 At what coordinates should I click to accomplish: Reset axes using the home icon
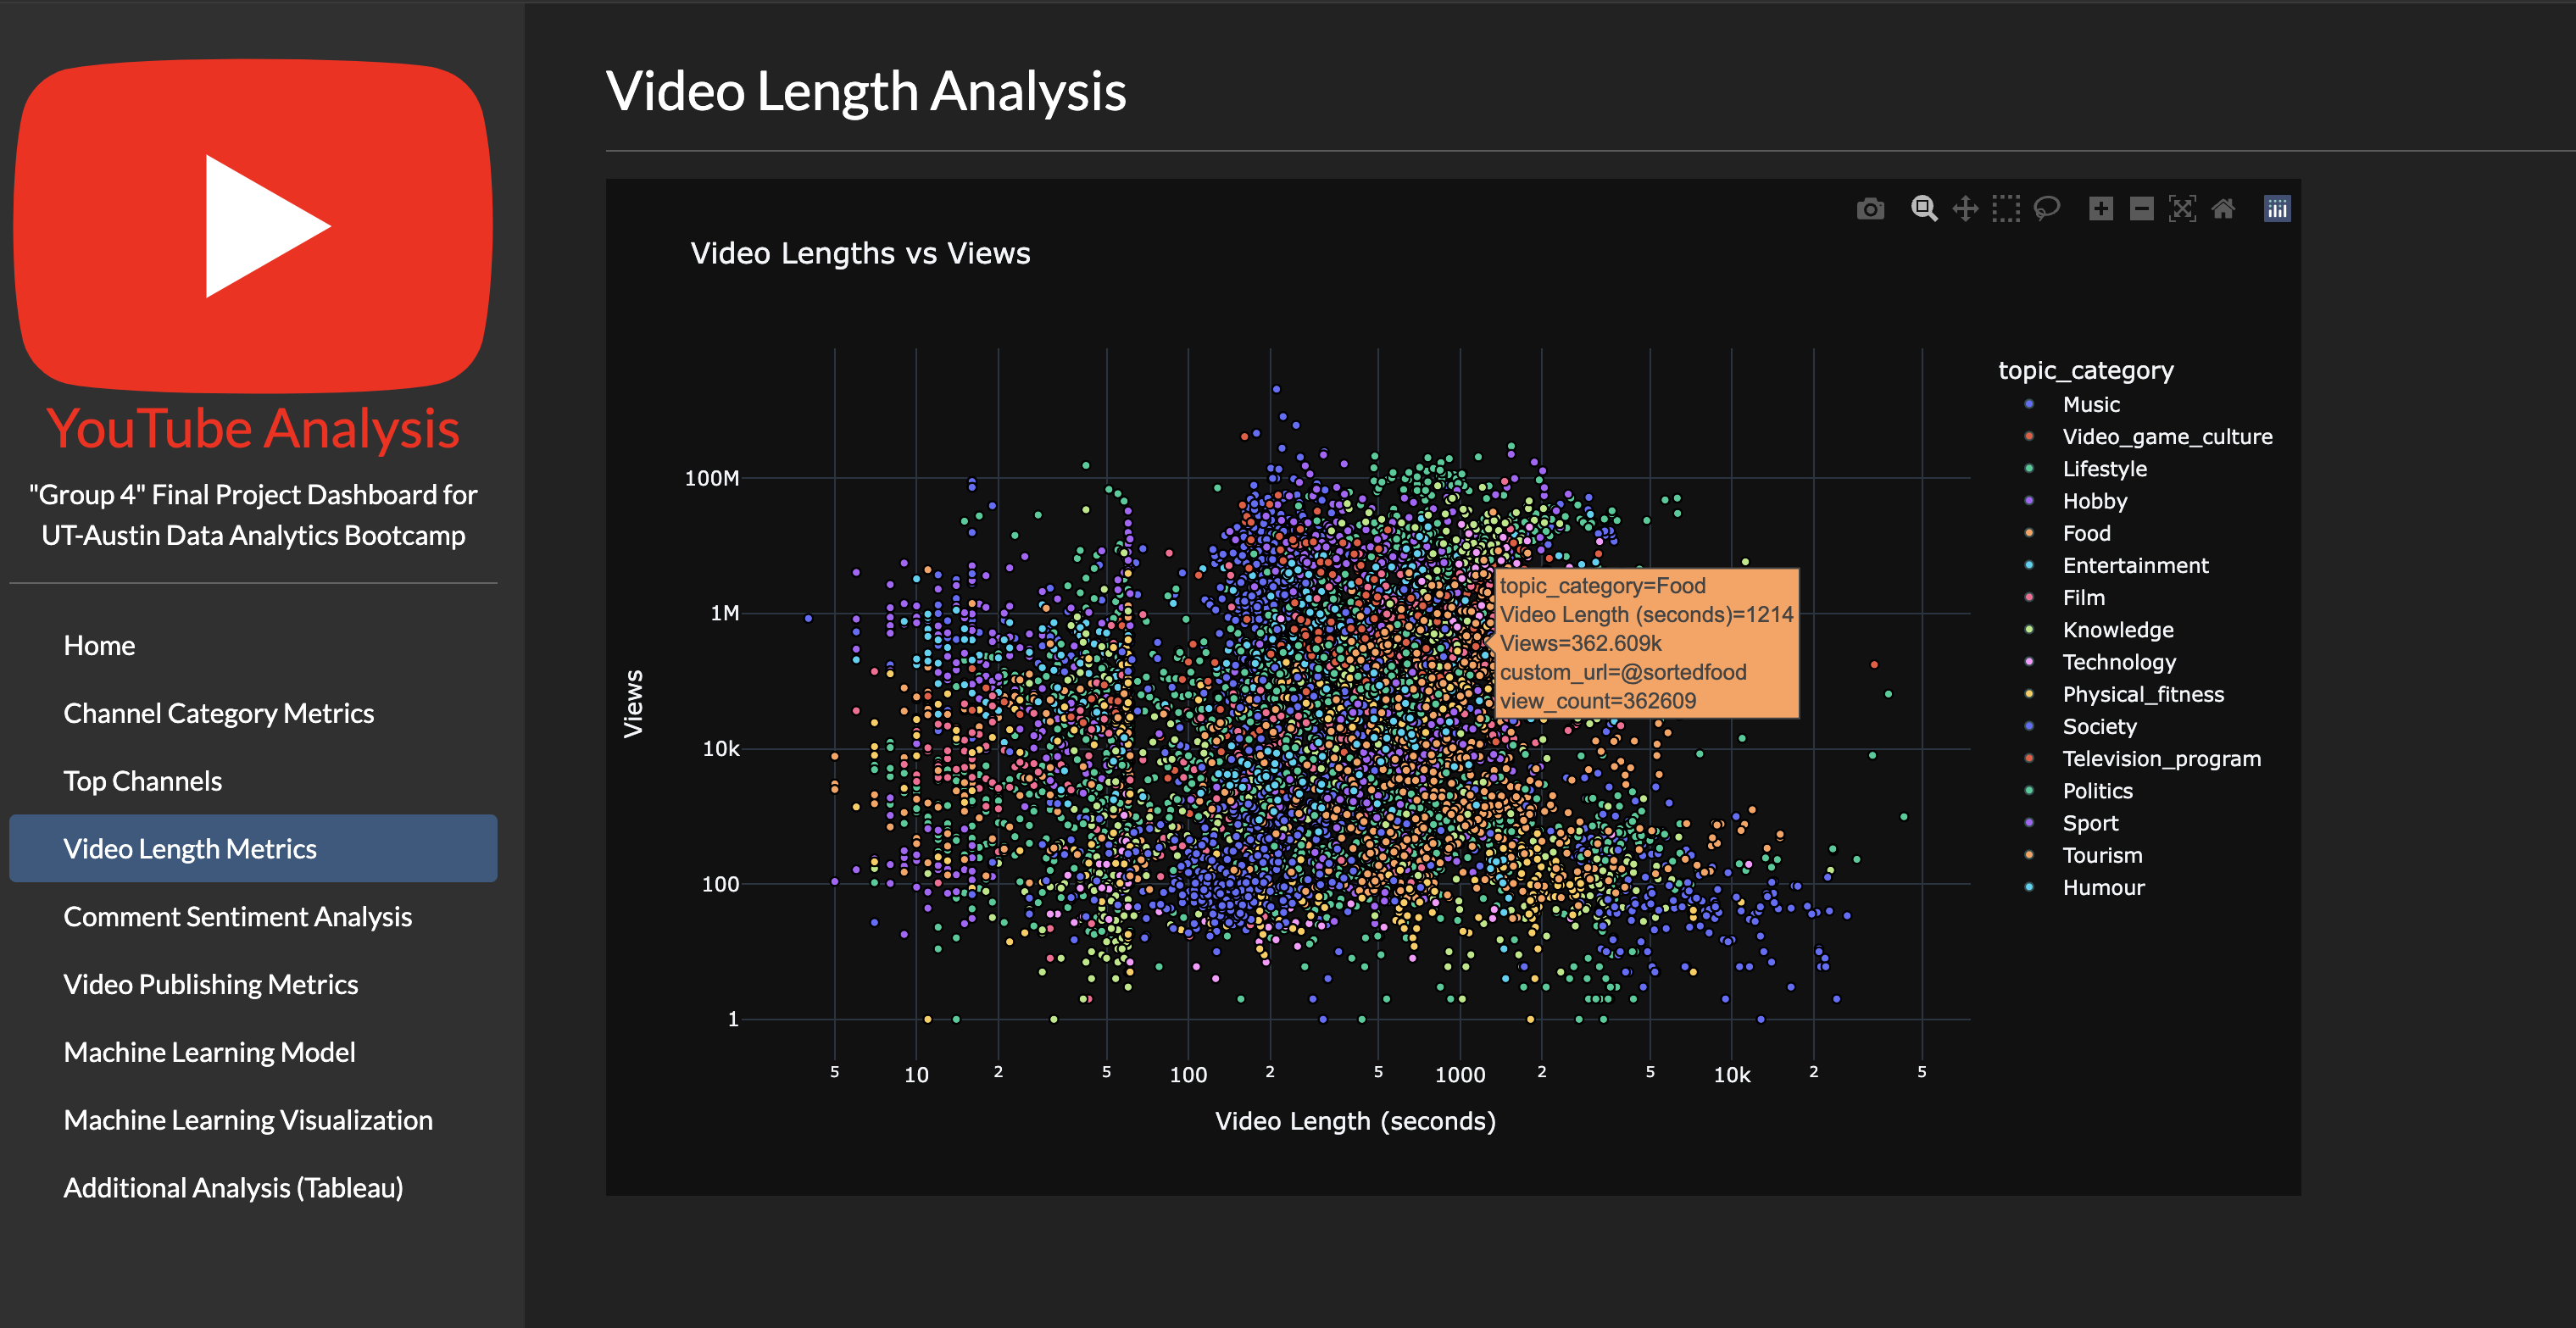(2223, 208)
